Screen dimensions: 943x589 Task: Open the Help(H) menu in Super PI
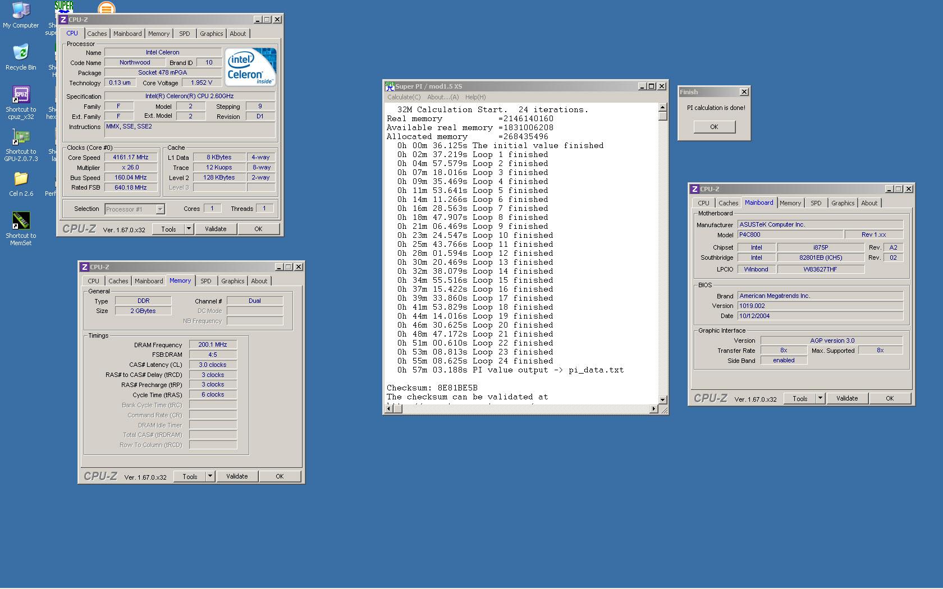click(475, 97)
